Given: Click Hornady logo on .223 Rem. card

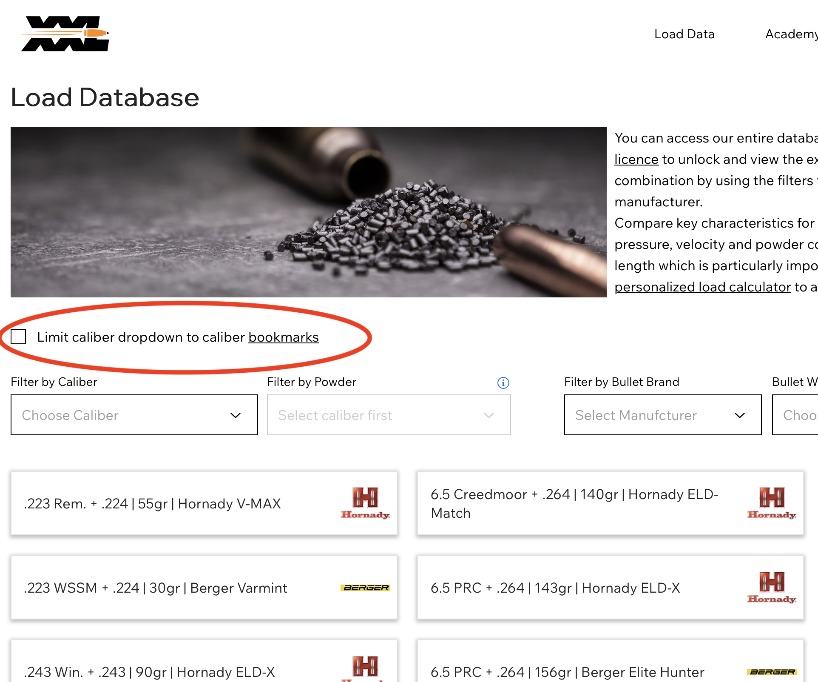Looking at the screenshot, I should [365, 503].
